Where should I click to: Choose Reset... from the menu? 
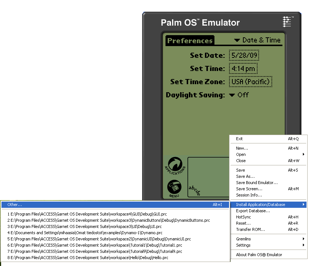point(268,223)
